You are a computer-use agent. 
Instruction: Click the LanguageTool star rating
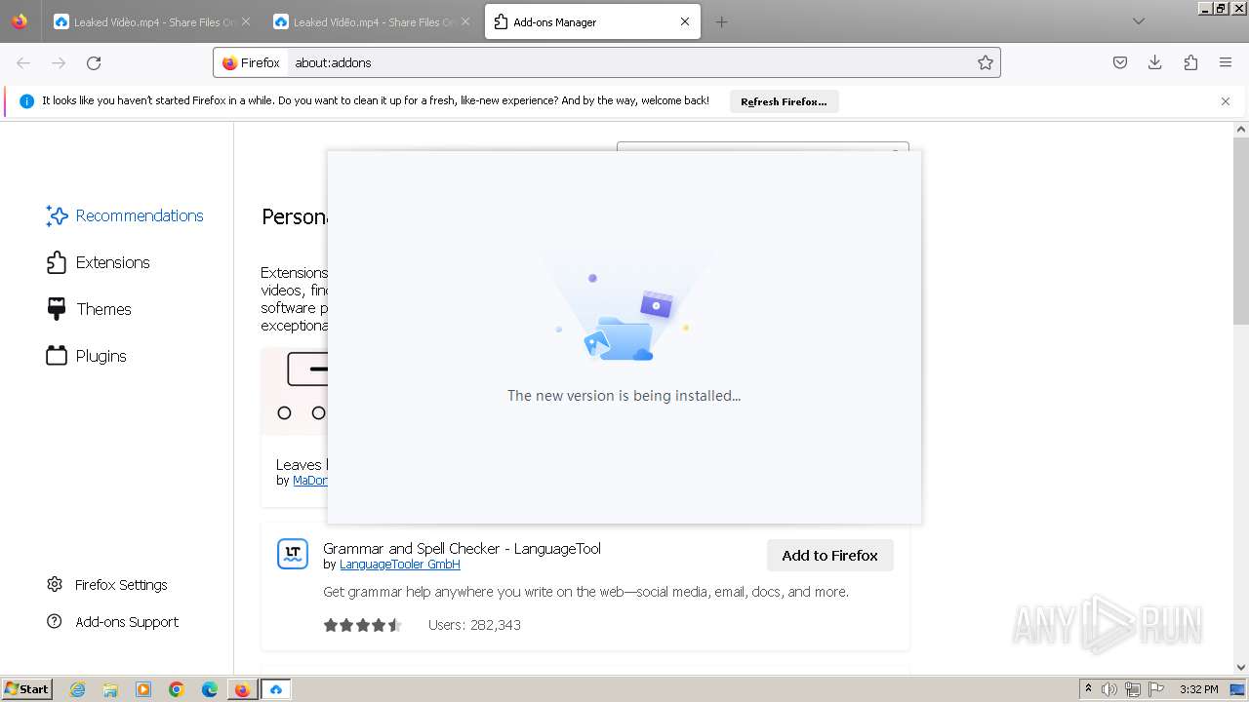pyautogui.click(x=363, y=625)
